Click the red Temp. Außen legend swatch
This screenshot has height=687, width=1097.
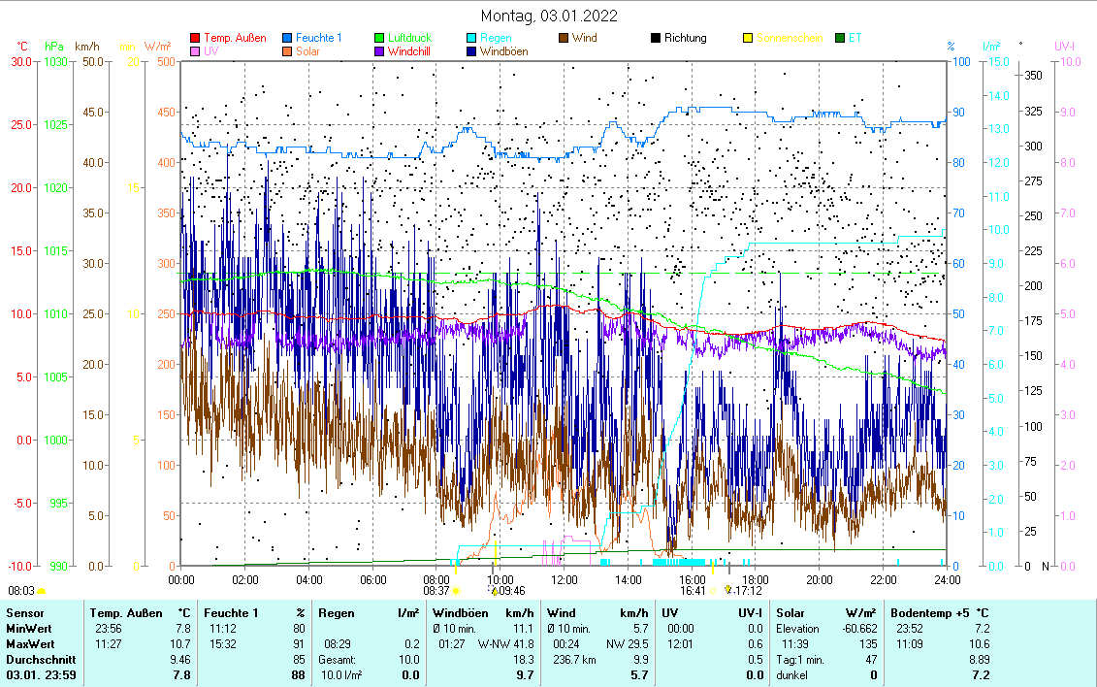click(195, 39)
